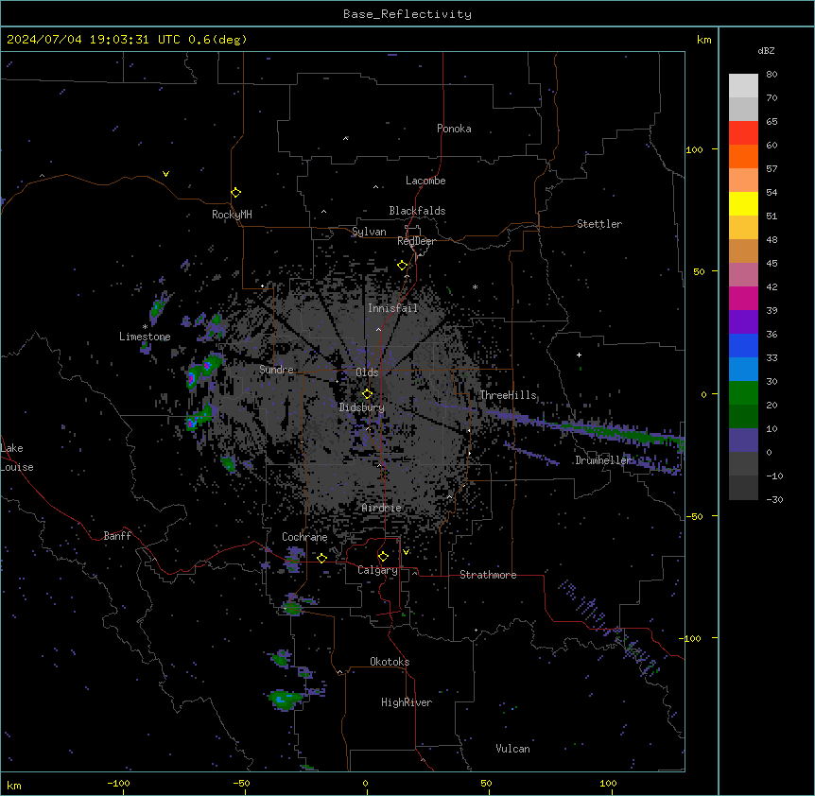815x796 pixels.
Task: Click the Sylvan label
Action: point(369,232)
